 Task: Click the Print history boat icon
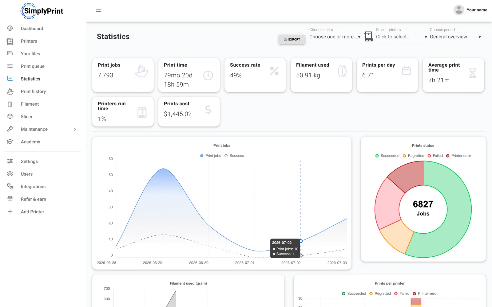point(10,91)
